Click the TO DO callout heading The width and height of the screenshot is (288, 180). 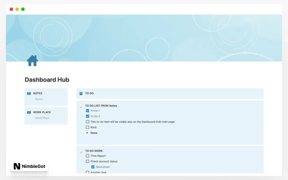point(89,93)
